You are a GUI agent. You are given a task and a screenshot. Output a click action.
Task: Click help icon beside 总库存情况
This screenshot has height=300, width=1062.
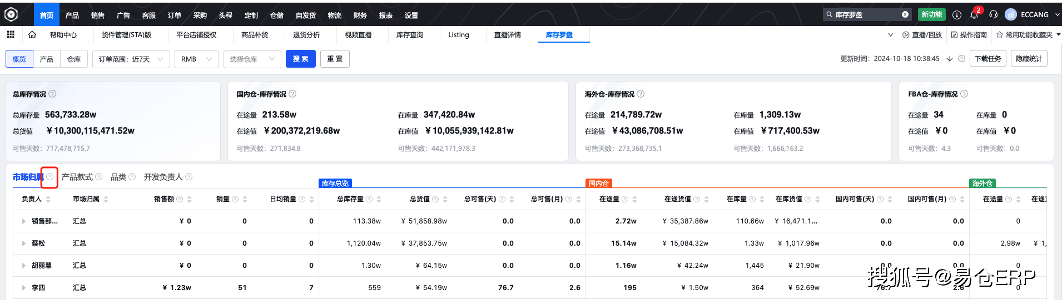click(x=52, y=94)
